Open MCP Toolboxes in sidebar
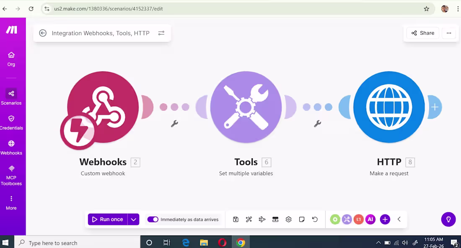The image size is (461, 248). [x=11, y=175]
